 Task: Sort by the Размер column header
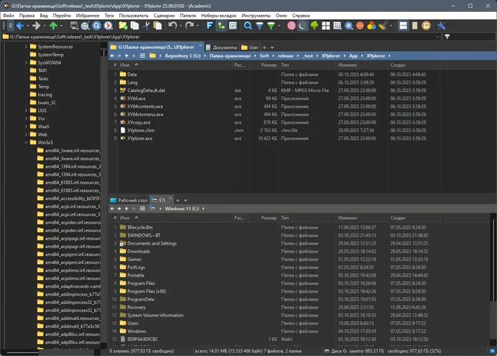[x=268, y=65]
